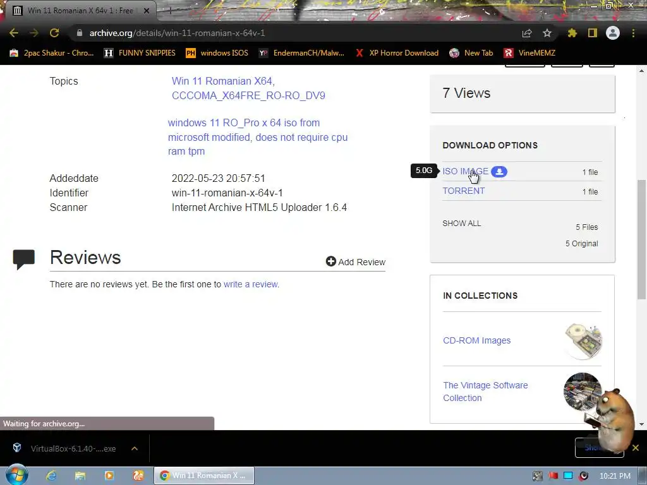Open the windows ISOS bookmark
This screenshot has height=485, width=647.
(217, 53)
